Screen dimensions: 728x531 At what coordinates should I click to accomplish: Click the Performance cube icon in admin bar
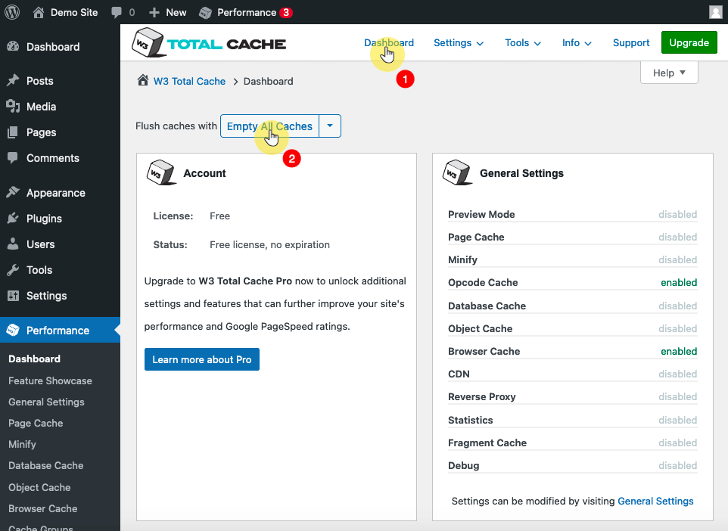(x=205, y=13)
